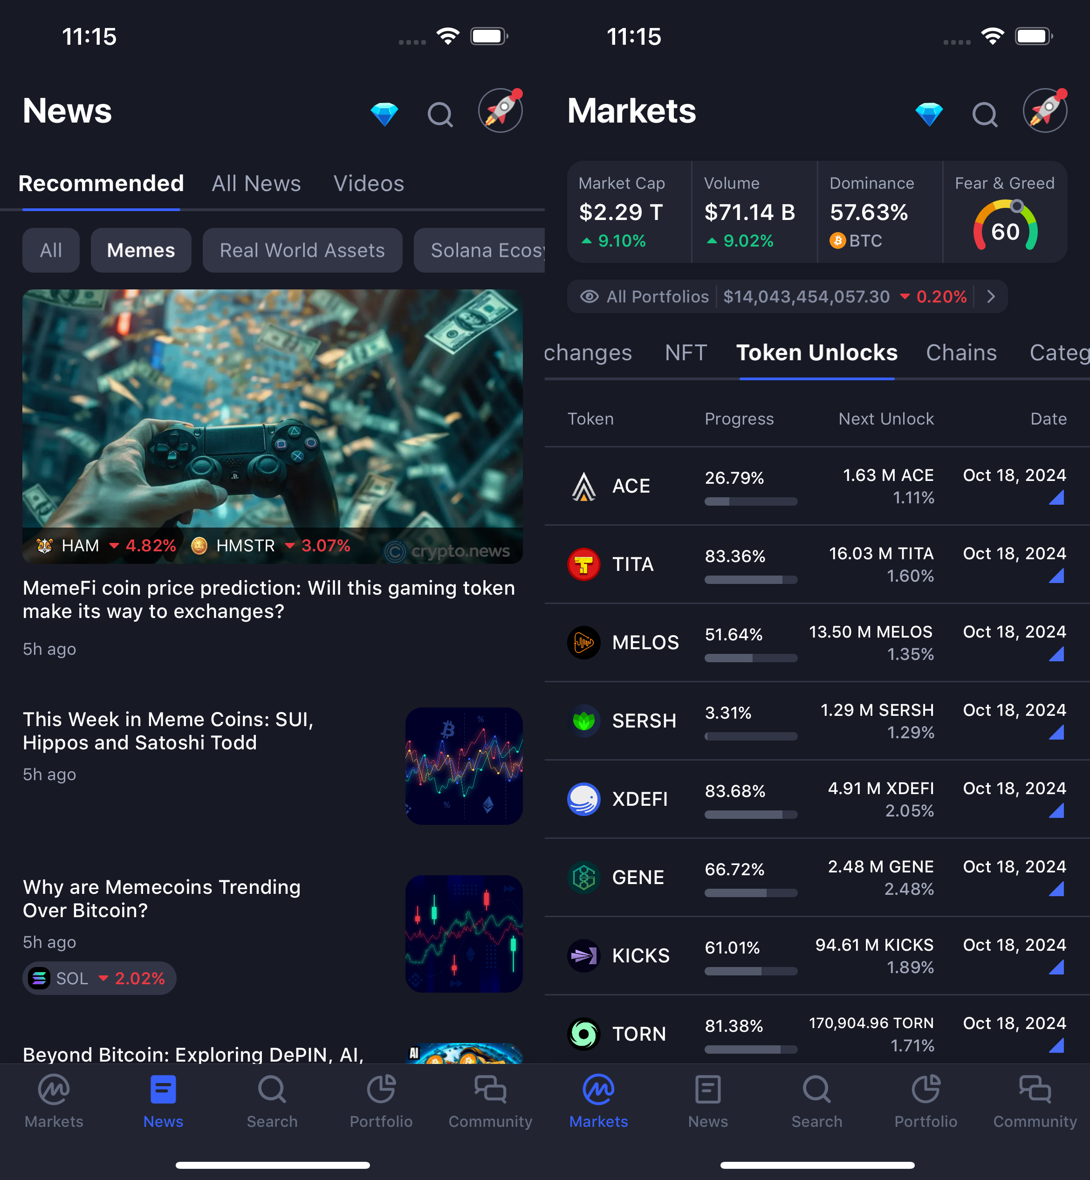
Task: Tap the ACE token logo icon
Action: tap(583, 487)
